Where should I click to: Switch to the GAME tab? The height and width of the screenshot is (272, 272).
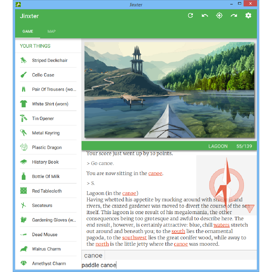coord(28,31)
